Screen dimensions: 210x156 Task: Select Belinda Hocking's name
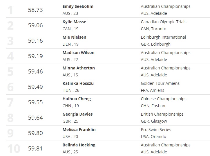(x=79, y=145)
